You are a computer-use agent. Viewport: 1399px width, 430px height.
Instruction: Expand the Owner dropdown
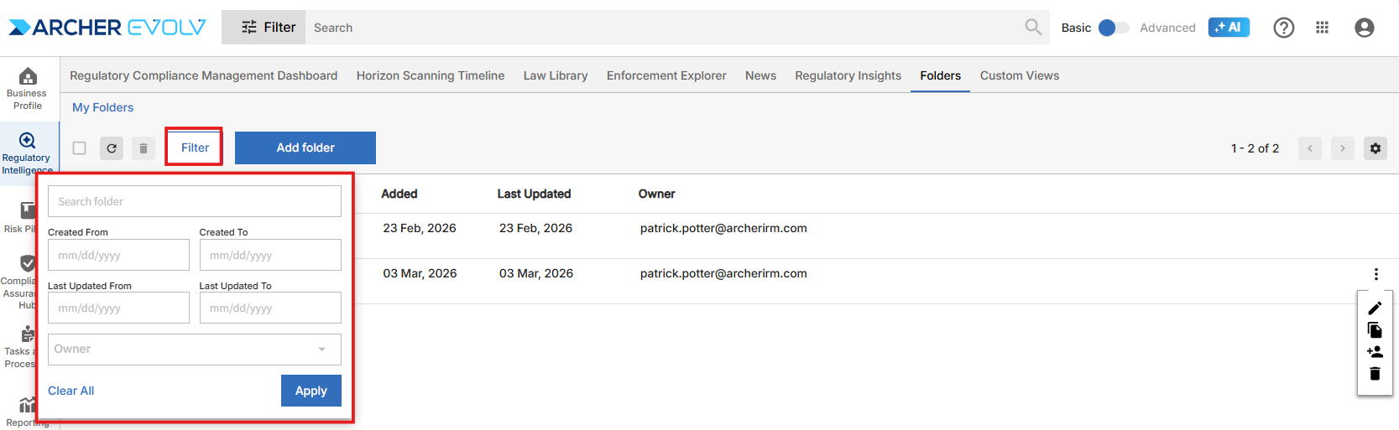[x=195, y=350]
